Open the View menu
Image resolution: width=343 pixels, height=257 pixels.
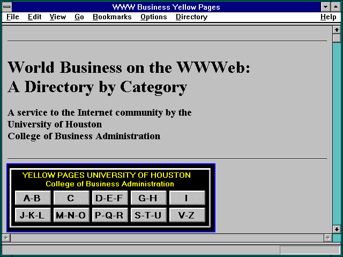tap(57, 17)
